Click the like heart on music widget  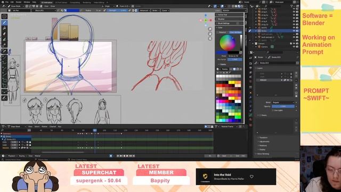251,177
